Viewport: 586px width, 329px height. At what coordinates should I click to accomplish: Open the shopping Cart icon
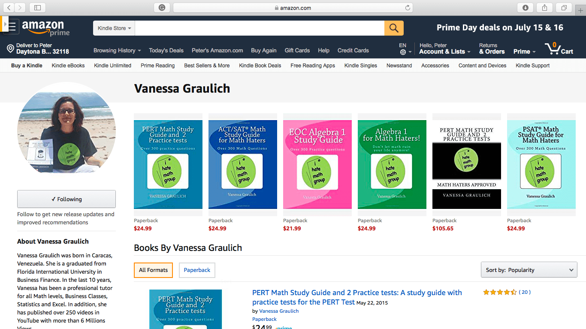point(559,48)
